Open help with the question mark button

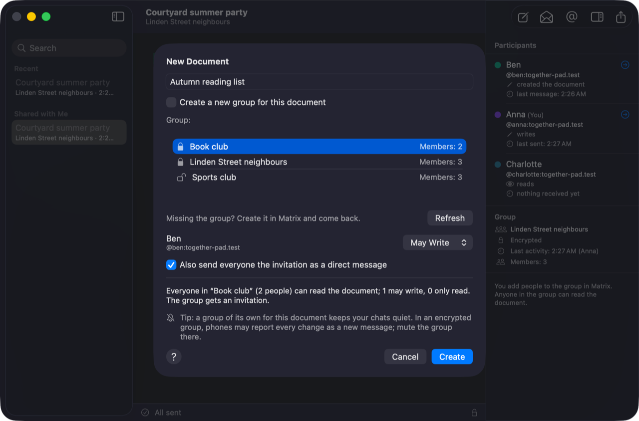174,357
